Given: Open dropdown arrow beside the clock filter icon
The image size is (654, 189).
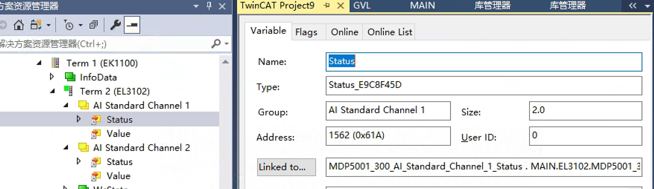Looking at the screenshot, I should point(81,26).
